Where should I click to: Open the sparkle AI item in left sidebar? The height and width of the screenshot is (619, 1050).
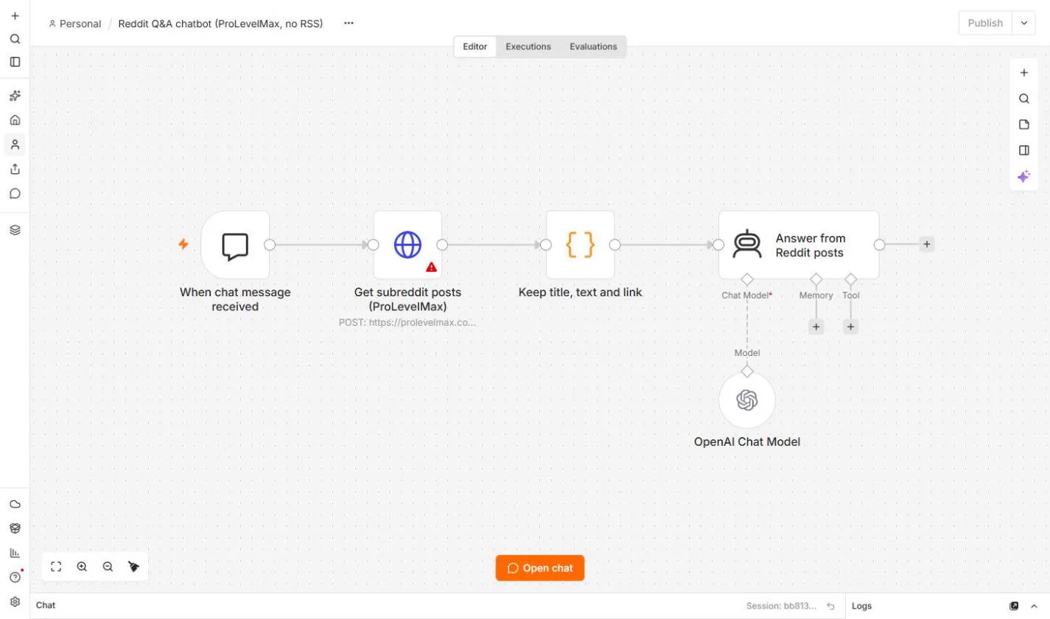click(15, 96)
